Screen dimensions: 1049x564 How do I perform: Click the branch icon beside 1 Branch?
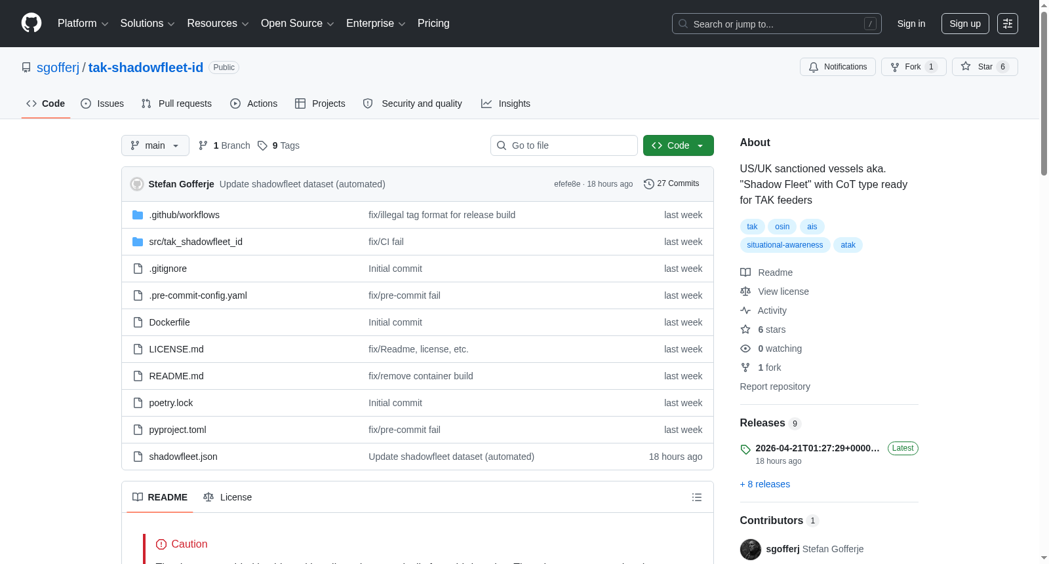pyautogui.click(x=203, y=145)
